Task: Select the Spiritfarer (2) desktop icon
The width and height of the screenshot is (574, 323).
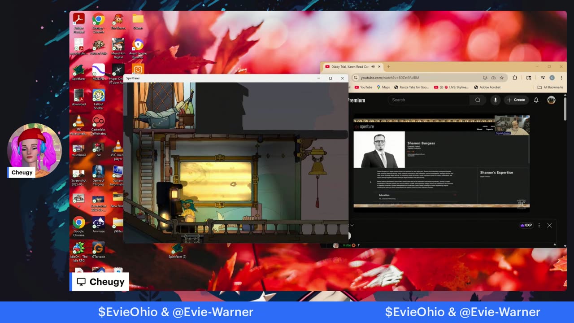Action: coord(178,251)
